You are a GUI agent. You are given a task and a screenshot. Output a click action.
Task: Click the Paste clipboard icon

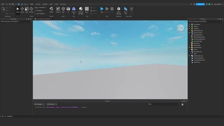[x=3, y=9]
